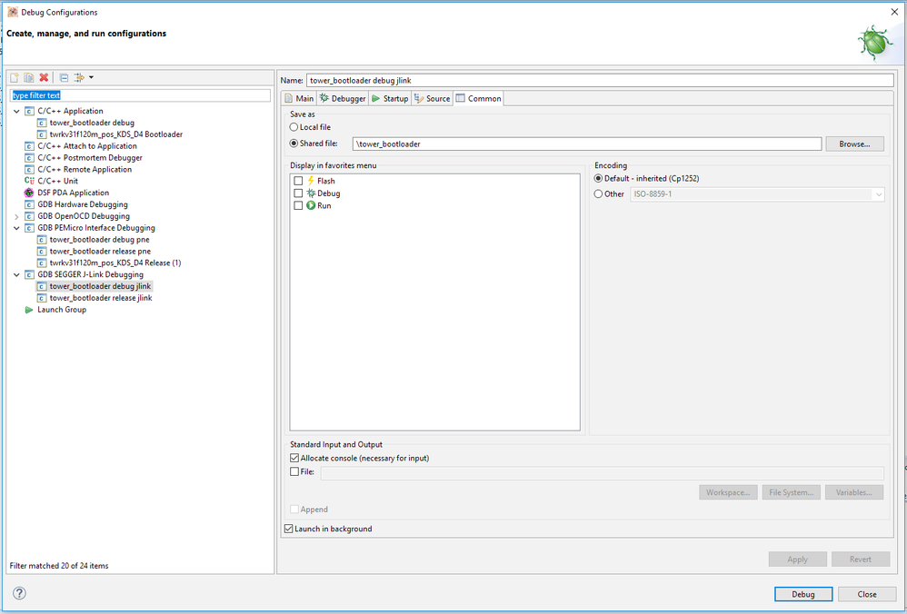The image size is (907, 614).
Task: Click the Collapse All toolbar icon
Action: tap(65, 77)
